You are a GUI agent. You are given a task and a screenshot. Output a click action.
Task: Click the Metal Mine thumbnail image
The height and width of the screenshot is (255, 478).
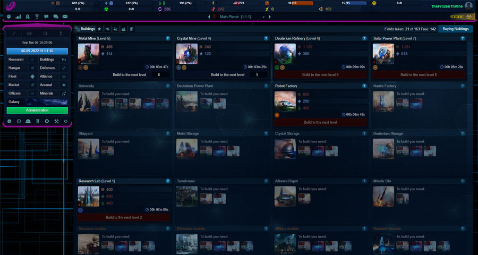(x=89, y=54)
